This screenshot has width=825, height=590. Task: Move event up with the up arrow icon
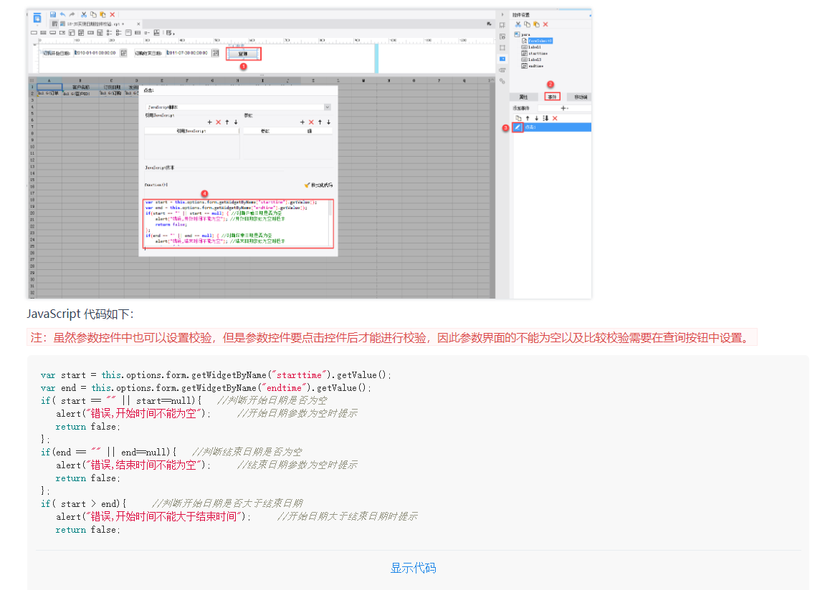[x=528, y=118]
